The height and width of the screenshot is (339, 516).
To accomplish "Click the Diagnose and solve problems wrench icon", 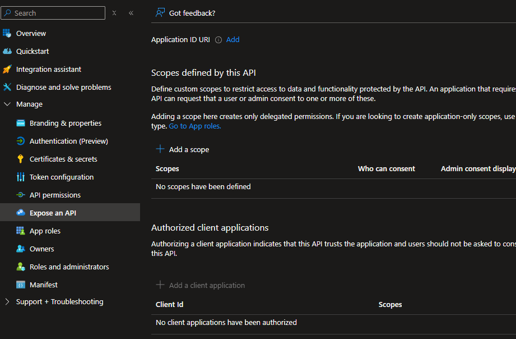I will [x=7, y=87].
